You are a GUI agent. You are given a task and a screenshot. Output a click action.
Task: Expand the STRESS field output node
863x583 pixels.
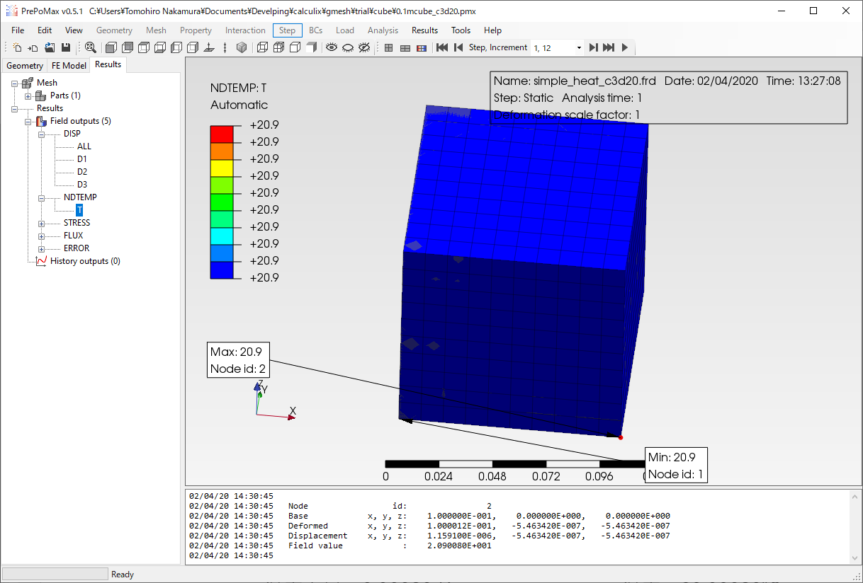coord(42,223)
